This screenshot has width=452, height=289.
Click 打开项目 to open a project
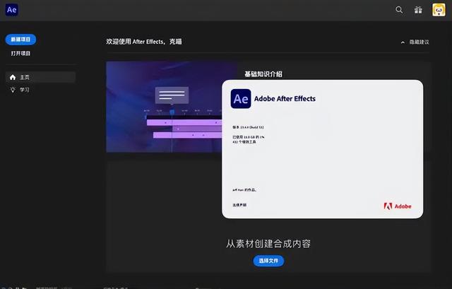pos(20,54)
